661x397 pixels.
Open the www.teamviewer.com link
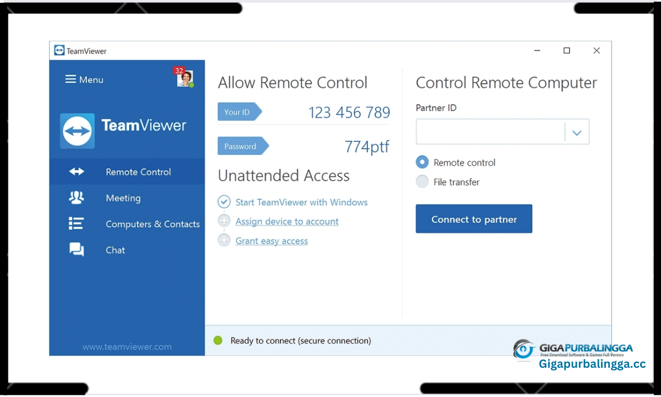click(127, 347)
